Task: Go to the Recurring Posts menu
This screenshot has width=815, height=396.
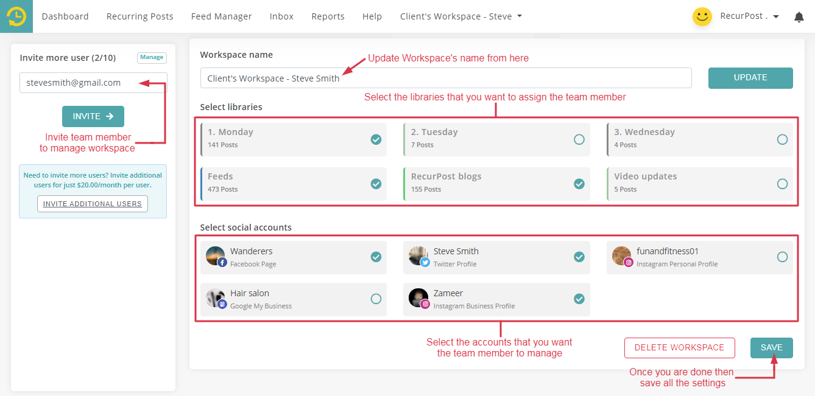Action: (x=139, y=16)
